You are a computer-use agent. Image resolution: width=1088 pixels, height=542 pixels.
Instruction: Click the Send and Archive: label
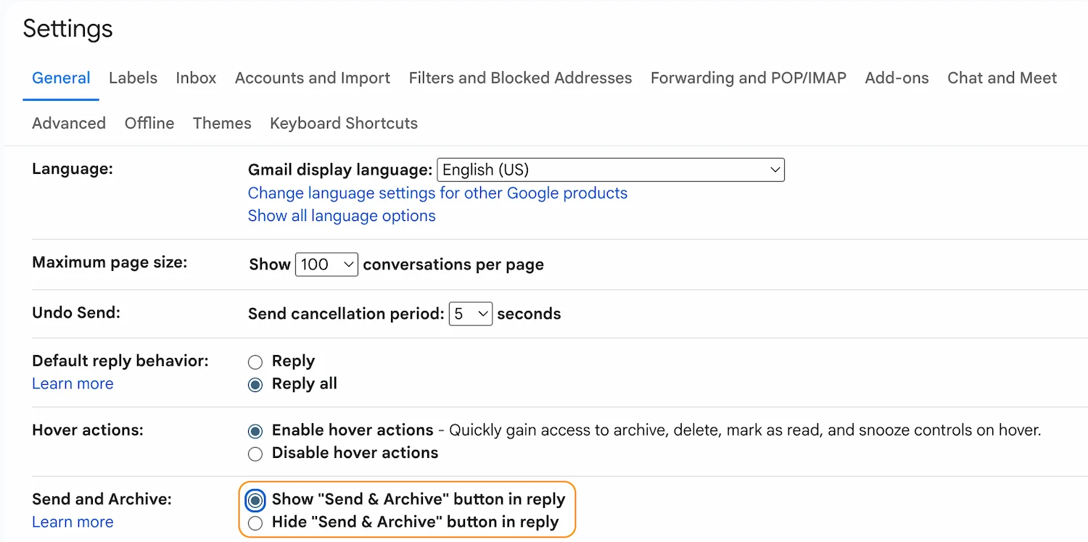102,499
